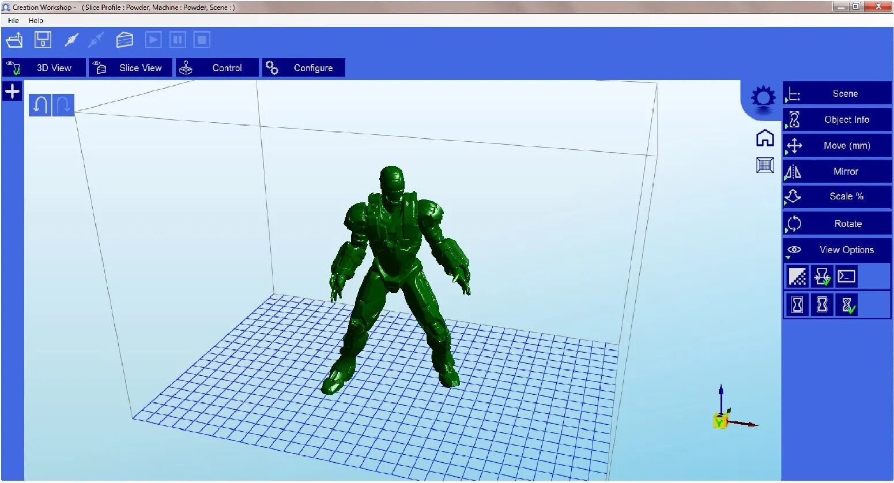Viewport: 894px width, 483px height.
Task: Switch to the 3D View tab
Action: (44, 67)
